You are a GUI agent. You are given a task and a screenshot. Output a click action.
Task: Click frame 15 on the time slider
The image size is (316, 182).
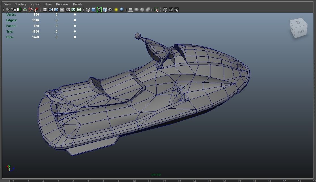(209, 181)
